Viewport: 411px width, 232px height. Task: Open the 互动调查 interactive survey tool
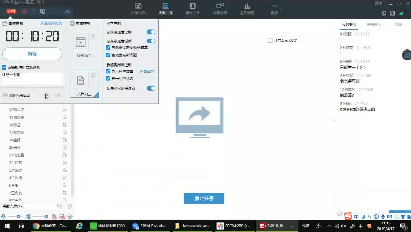coord(247,9)
